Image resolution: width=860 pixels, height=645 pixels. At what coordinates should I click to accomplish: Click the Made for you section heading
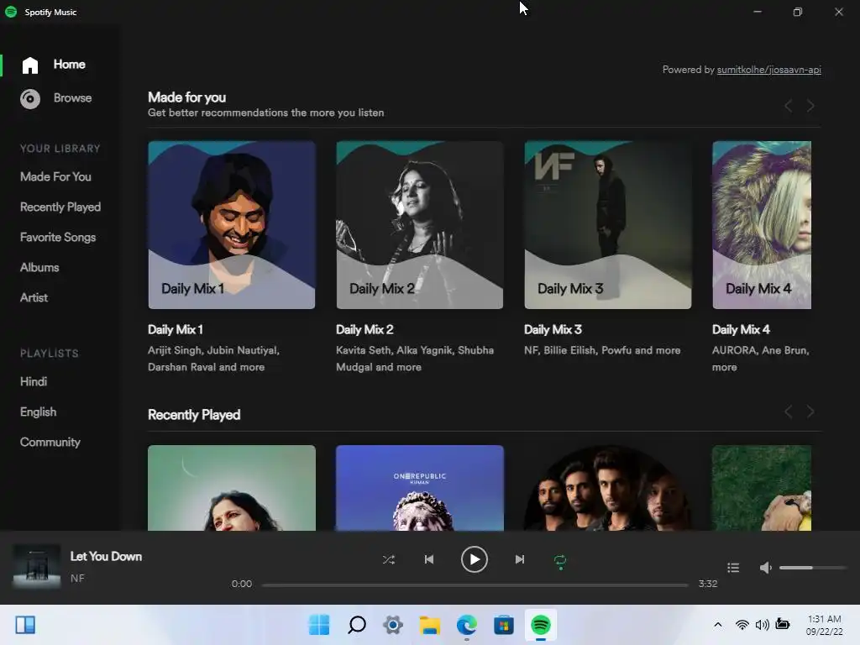[x=187, y=97]
